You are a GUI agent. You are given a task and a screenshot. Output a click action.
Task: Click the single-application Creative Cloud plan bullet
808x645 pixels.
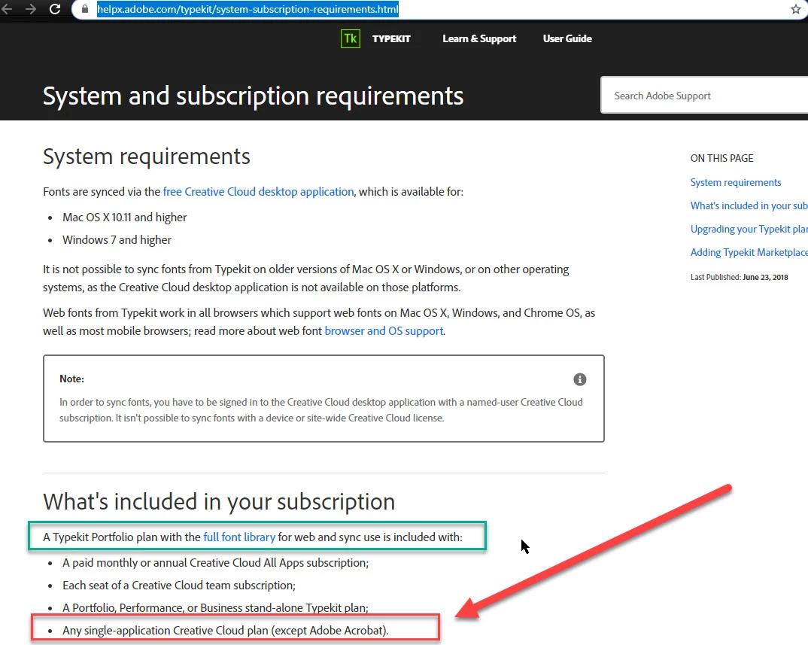point(225,631)
